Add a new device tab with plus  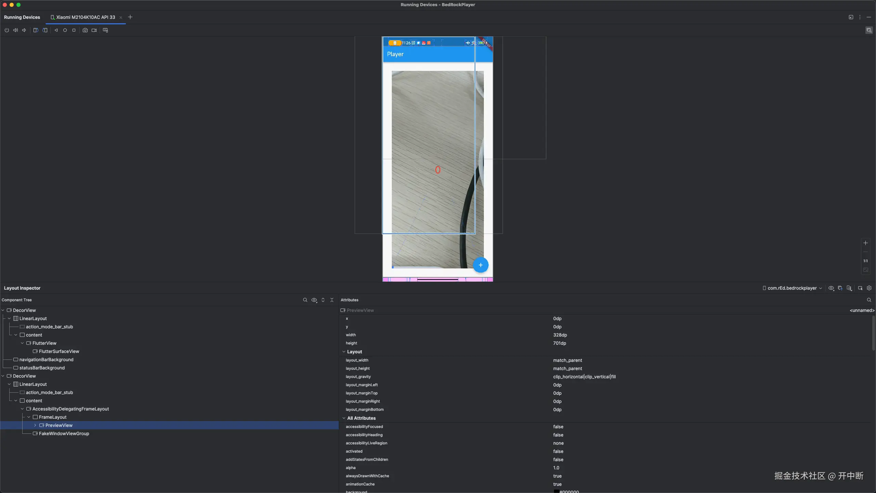[130, 17]
